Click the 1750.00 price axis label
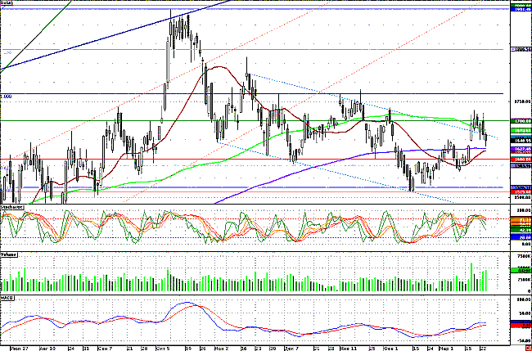The width and height of the screenshot is (532, 351). click(521, 101)
